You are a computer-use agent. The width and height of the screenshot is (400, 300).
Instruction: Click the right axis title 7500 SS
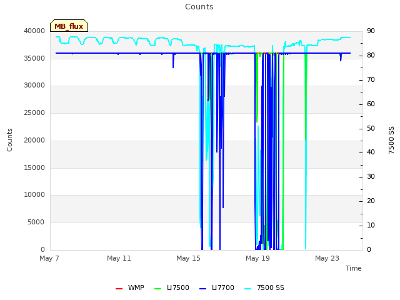pyautogui.click(x=391, y=140)
